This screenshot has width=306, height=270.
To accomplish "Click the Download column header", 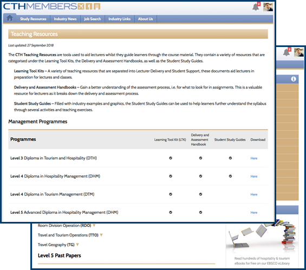I will tap(258, 140).
